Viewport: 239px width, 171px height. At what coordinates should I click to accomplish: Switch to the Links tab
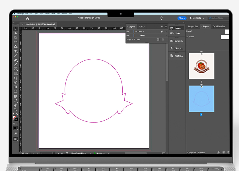[142, 27]
